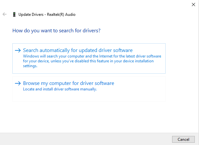The image size is (199, 145).
Task: Click the arrow icon beside Browse my computer
Action: (18, 83)
